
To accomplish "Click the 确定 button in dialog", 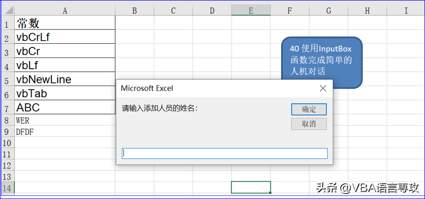I will [309, 109].
